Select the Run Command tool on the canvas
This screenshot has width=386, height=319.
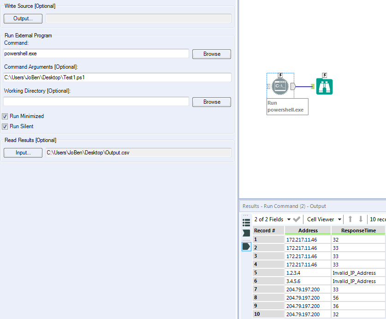click(x=280, y=86)
